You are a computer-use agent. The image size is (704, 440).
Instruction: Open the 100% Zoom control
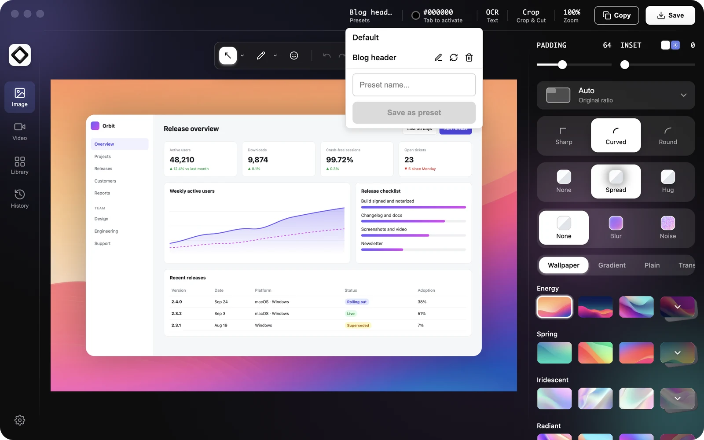pyautogui.click(x=572, y=16)
